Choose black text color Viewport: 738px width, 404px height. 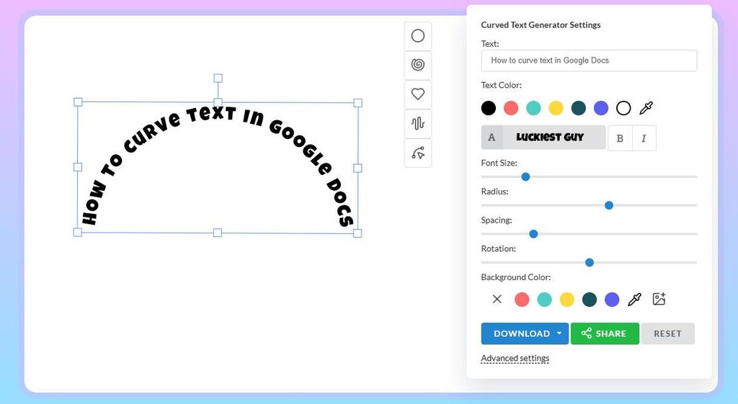click(489, 108)
